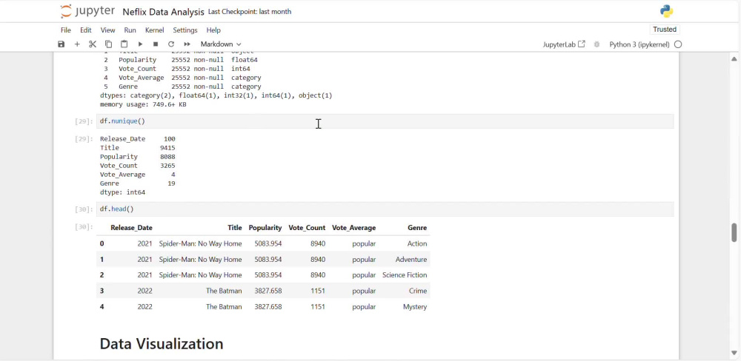Restart kernel and run all cells icon

click(187, 44)
